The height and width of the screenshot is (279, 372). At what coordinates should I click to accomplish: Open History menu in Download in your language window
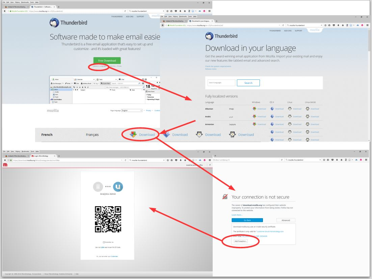pyautogui.click(x=175, y=16)
